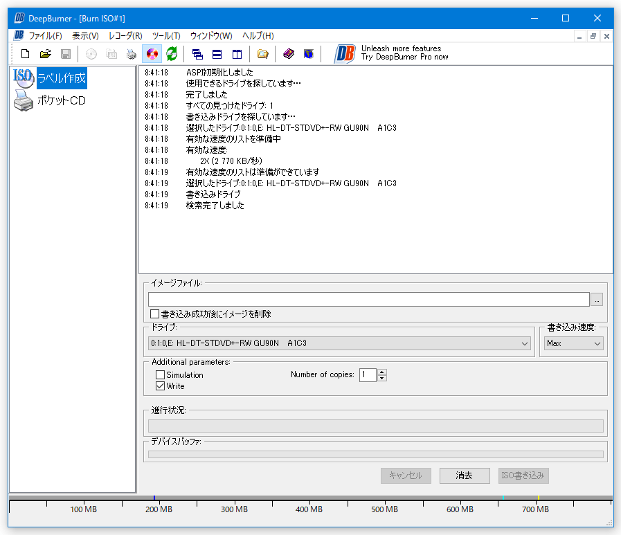
Task: Minimize the inner Burn ISO document window
Action: [x=579, y=37]
